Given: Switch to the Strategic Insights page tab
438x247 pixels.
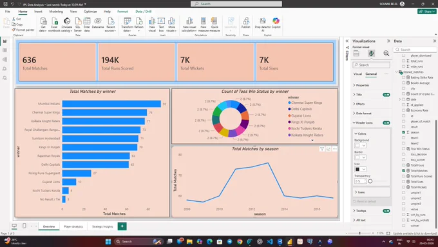Looking at the screenshot, I should (102, 226).
